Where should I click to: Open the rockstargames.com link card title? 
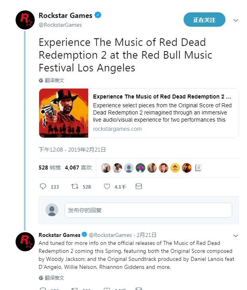pyautogui.click(x=162, y=97)
